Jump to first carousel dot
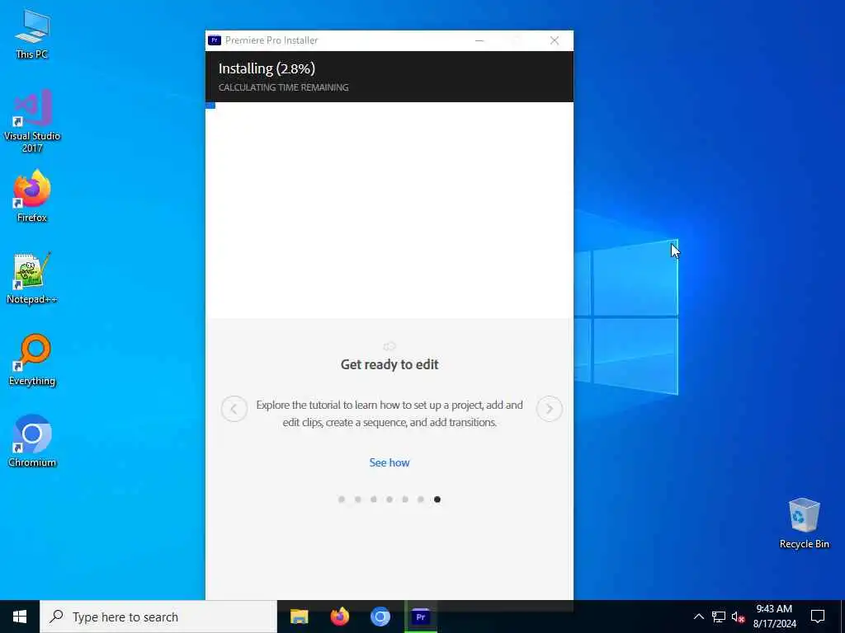 [342, 499]
